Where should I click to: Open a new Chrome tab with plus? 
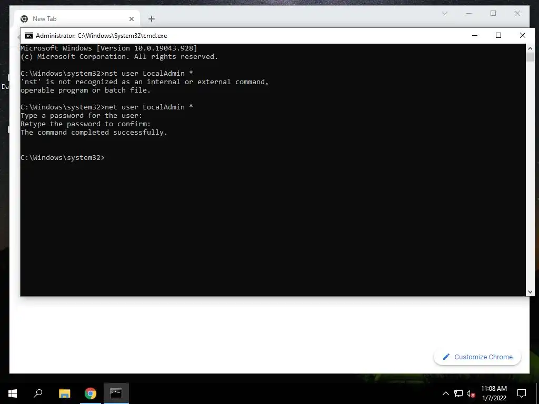[x=151, y=19]
